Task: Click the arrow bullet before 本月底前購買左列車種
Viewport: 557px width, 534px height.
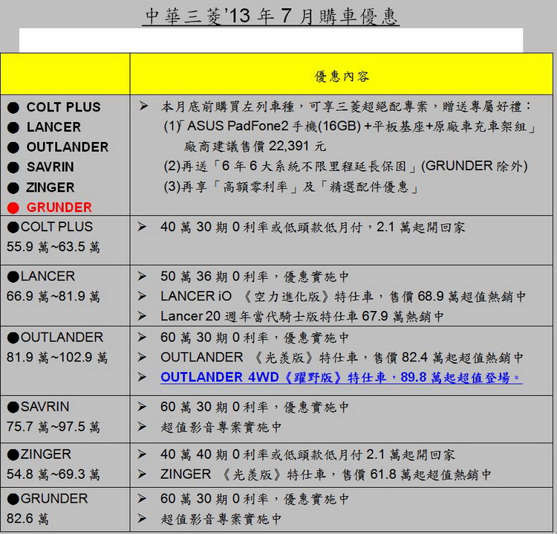Action: 143,107
